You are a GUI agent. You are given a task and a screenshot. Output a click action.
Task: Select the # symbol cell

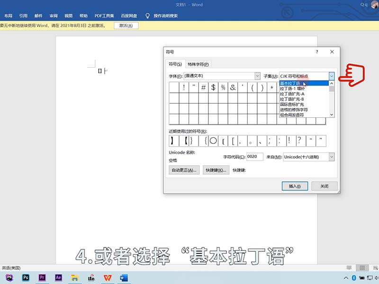click(x=204, y=88)
